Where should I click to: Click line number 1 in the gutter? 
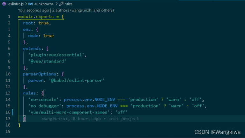coord(9,17)
